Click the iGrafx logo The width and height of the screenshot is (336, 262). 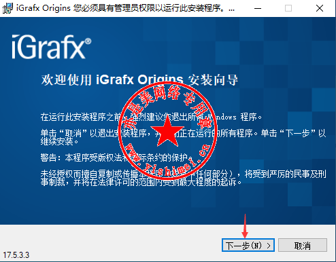[52, 47]
